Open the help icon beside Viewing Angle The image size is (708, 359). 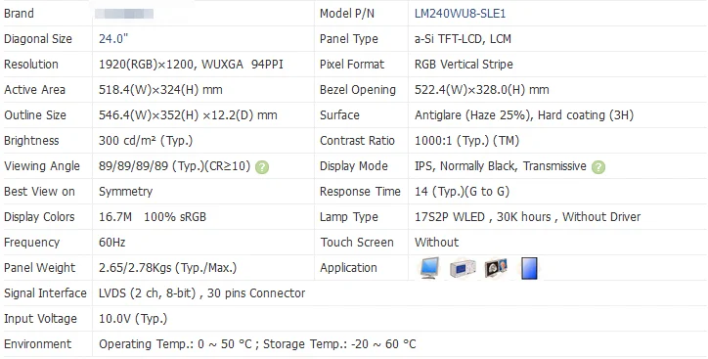click(x=262, y=167)
